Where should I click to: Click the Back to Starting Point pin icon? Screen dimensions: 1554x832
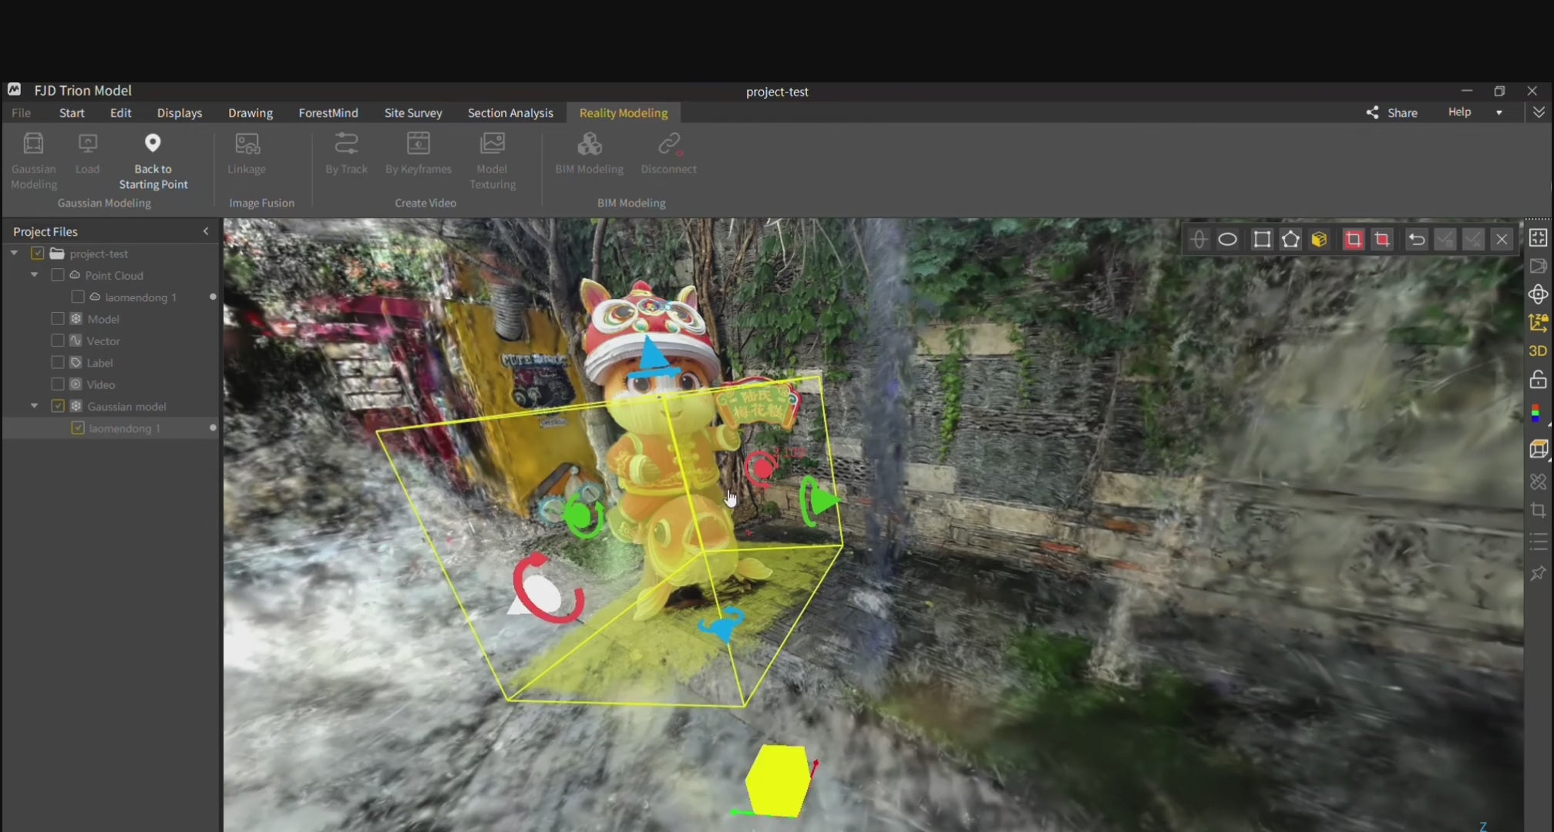[x=153, y=143]
